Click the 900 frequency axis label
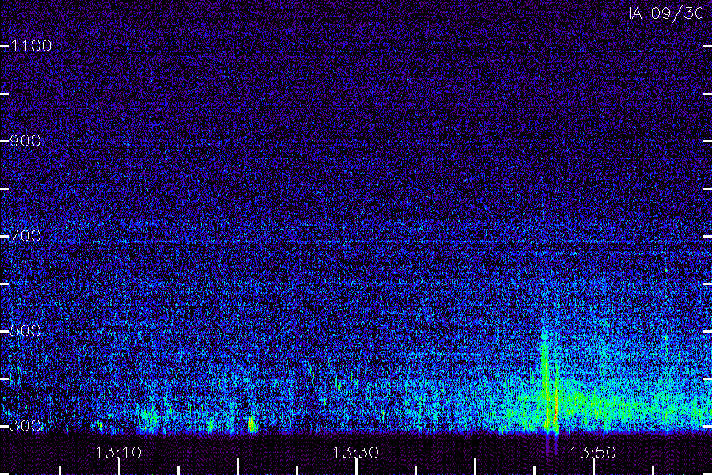Viewport: 712px width, 475px height. coord(25,141)
